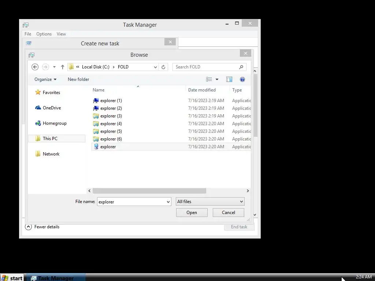Click the start button on taskbar
This screenshot has height=281, width=375.
point(12,278)
